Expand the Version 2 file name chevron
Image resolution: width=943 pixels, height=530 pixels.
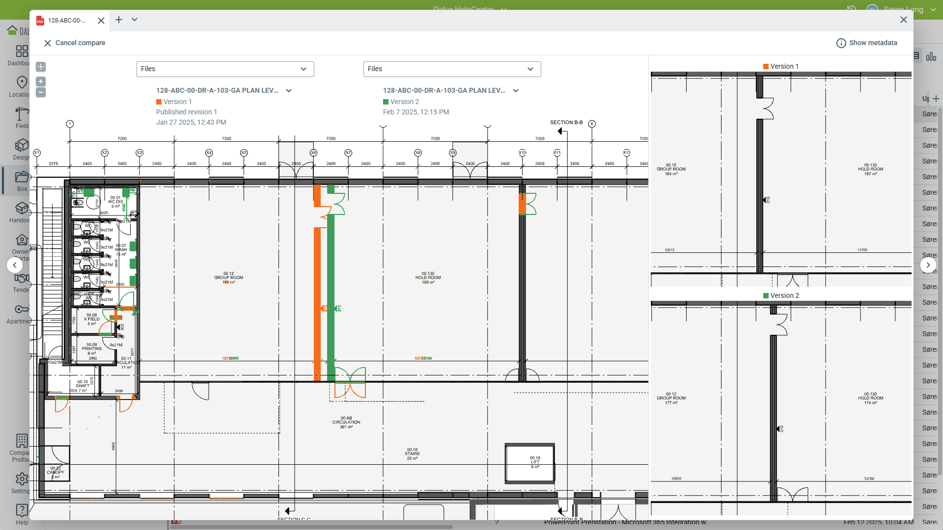tap(516, 91)
